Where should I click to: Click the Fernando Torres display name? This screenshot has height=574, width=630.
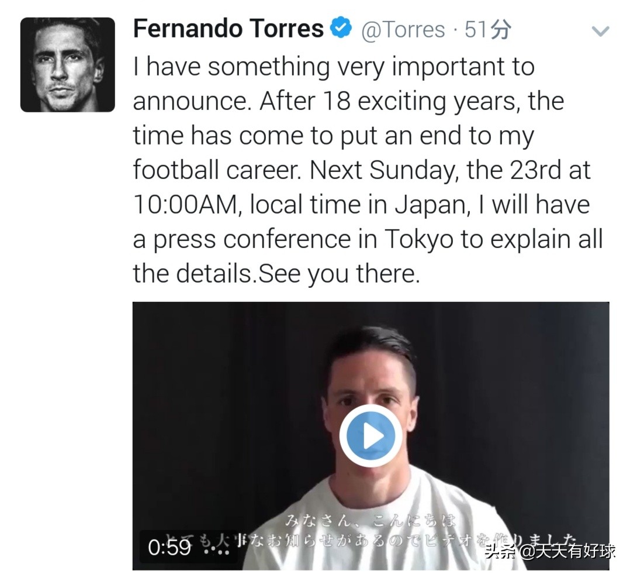[x=228, y=28]
